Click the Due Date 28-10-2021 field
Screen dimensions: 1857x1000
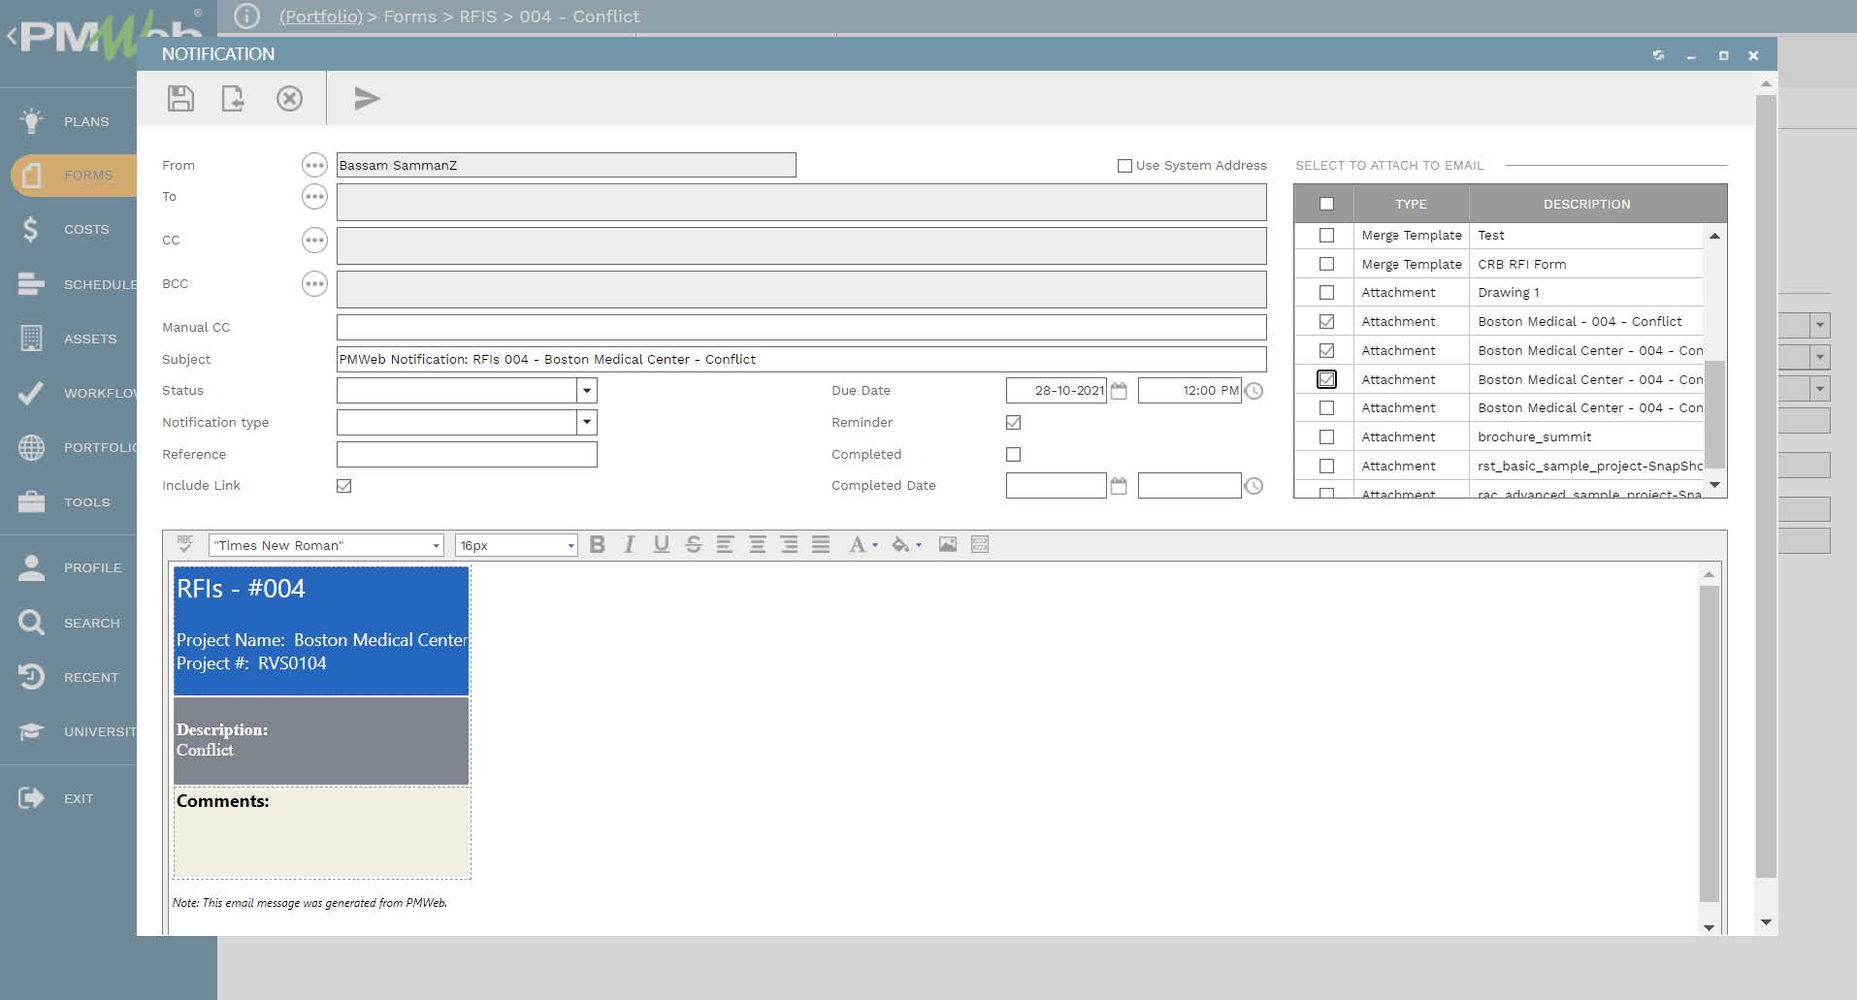tap(1057, 391)
